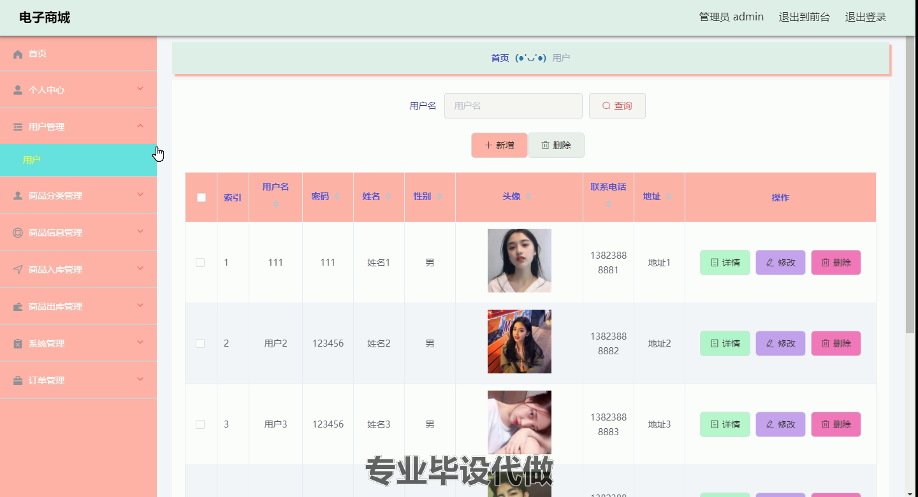This screenshot has height=497, width=918.
Task: Click the avatar thumbnail of 姓名3
Action: click(x=520, y=422)
